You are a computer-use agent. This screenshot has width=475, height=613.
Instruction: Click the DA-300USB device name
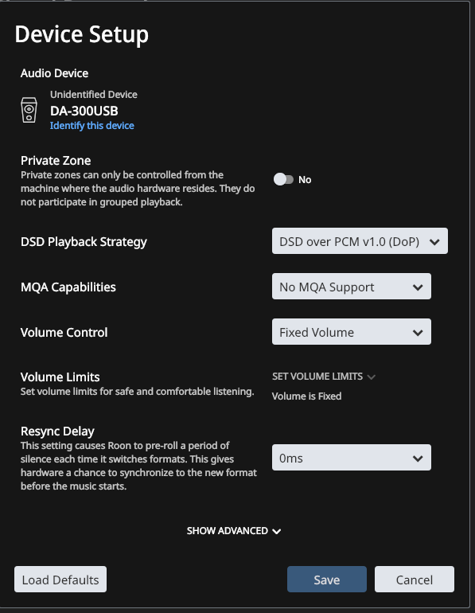[x=84, y=111]
